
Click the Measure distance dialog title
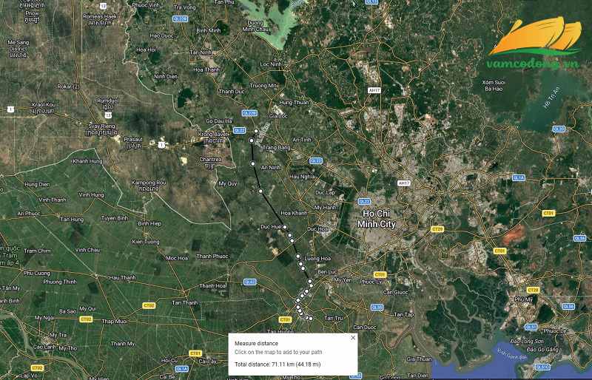(x=256, y=343)
